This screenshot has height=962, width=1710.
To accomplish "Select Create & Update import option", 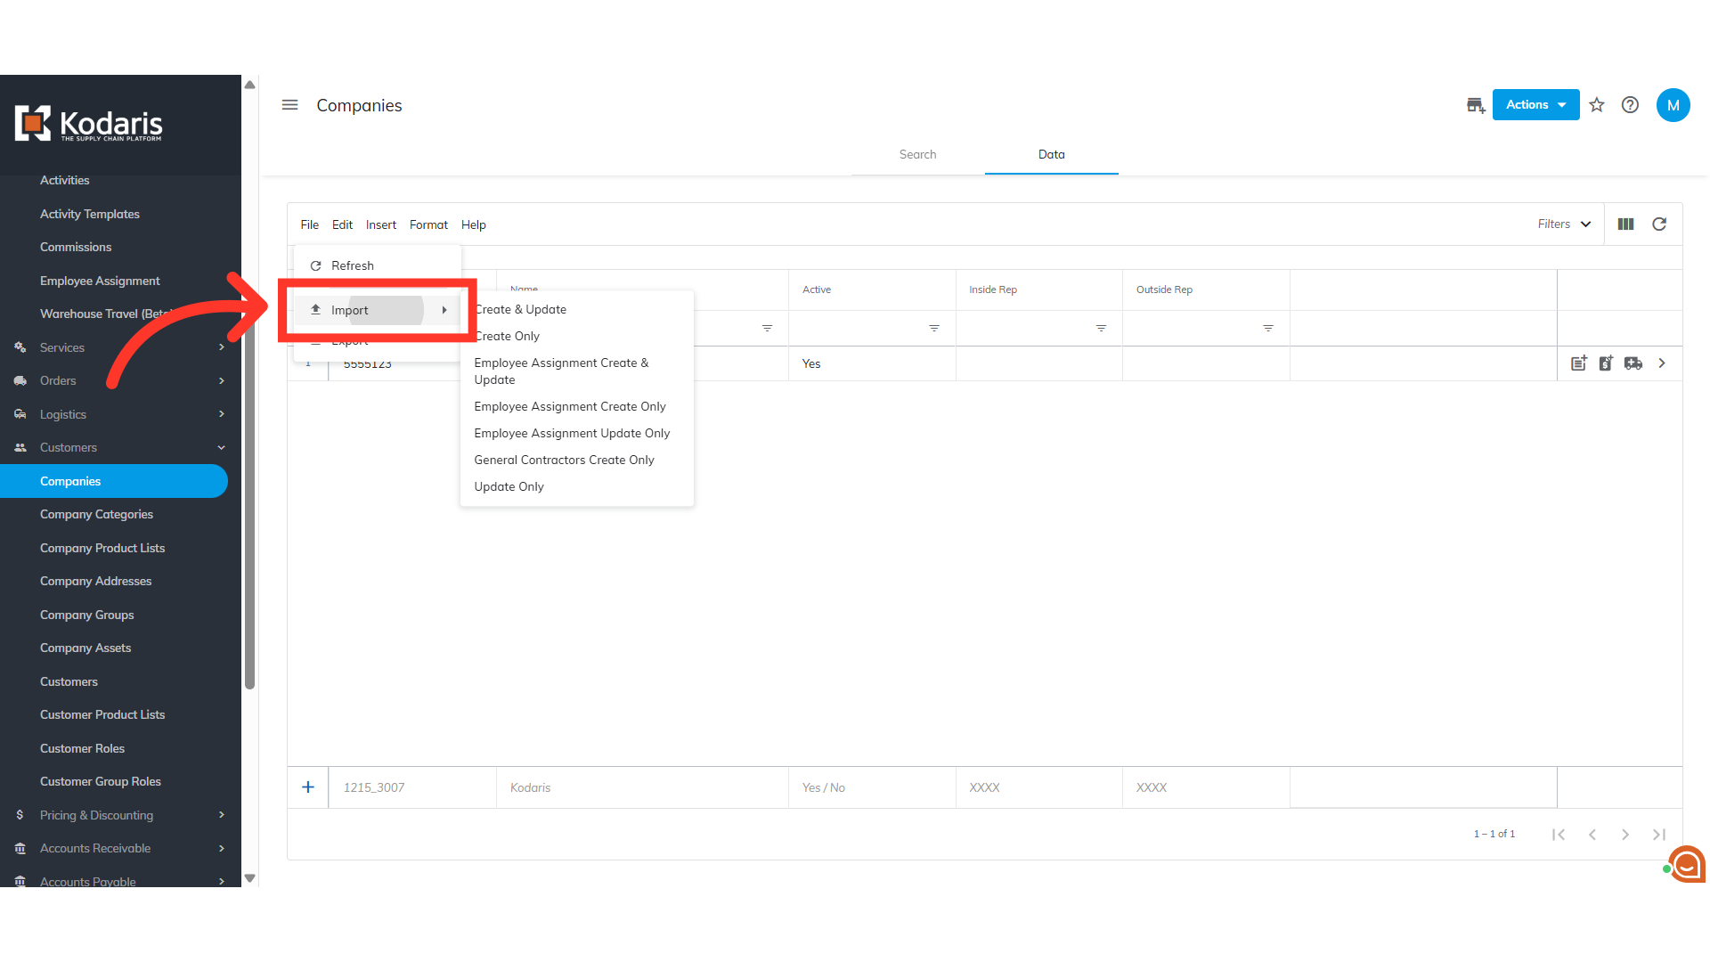I will click(521, 309).
